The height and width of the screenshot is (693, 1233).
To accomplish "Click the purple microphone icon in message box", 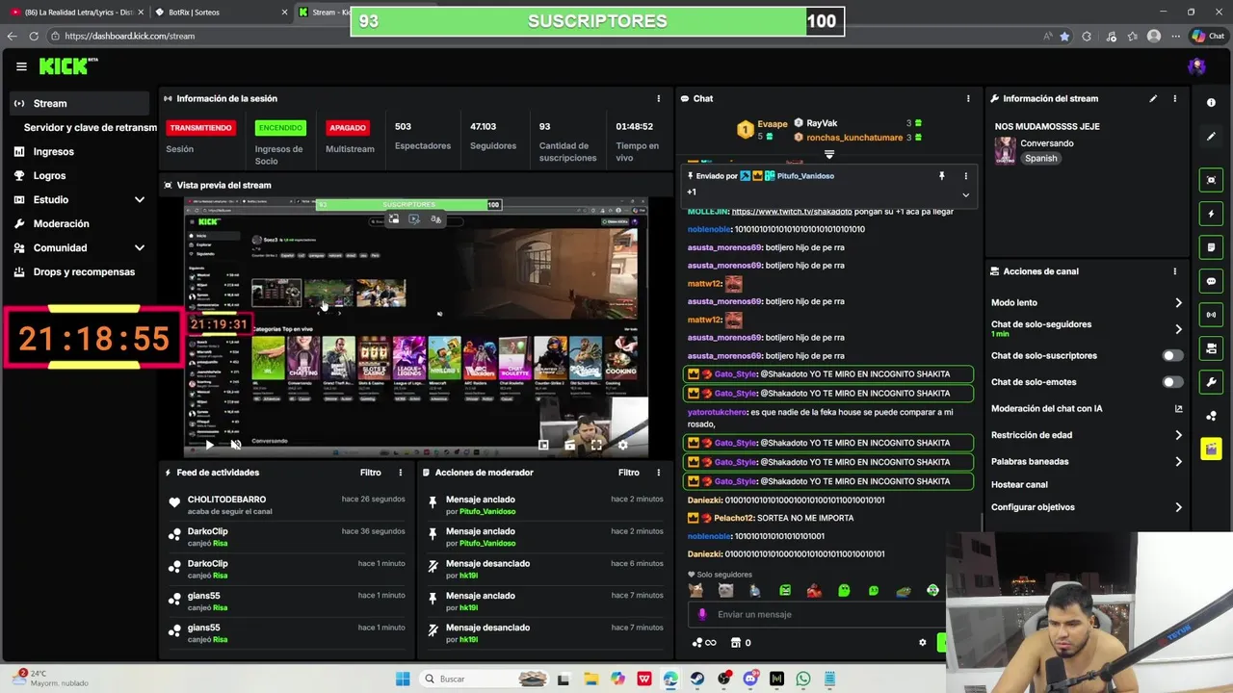I will 702,614.
